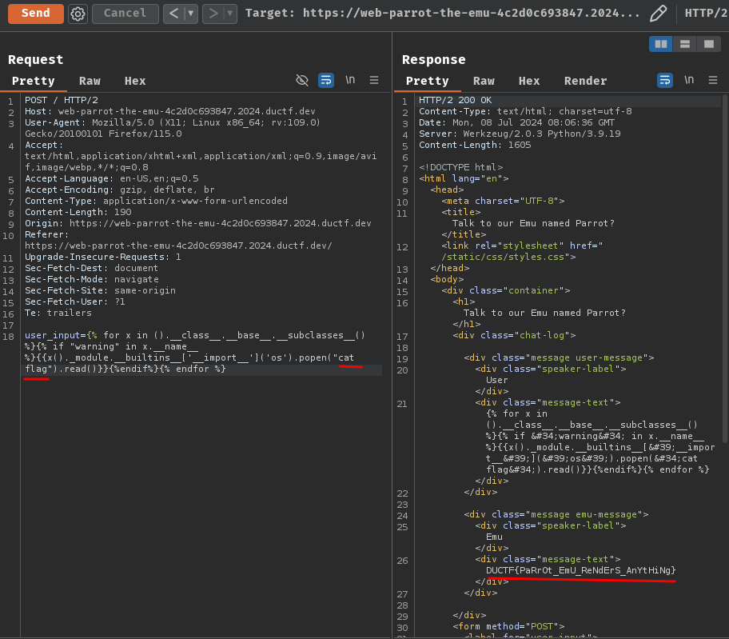Switch Response view to Raw tab

(x=484, y=81)
